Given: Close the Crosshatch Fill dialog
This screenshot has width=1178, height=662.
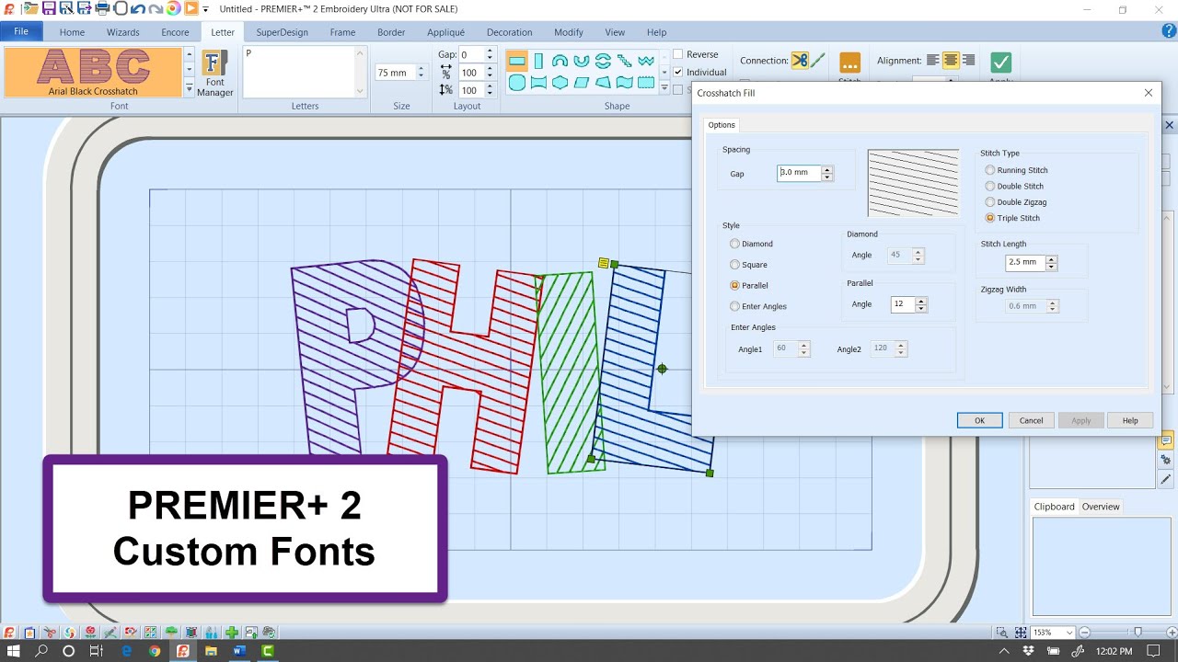Looking at the screenshot, I should pos(1149,93).
